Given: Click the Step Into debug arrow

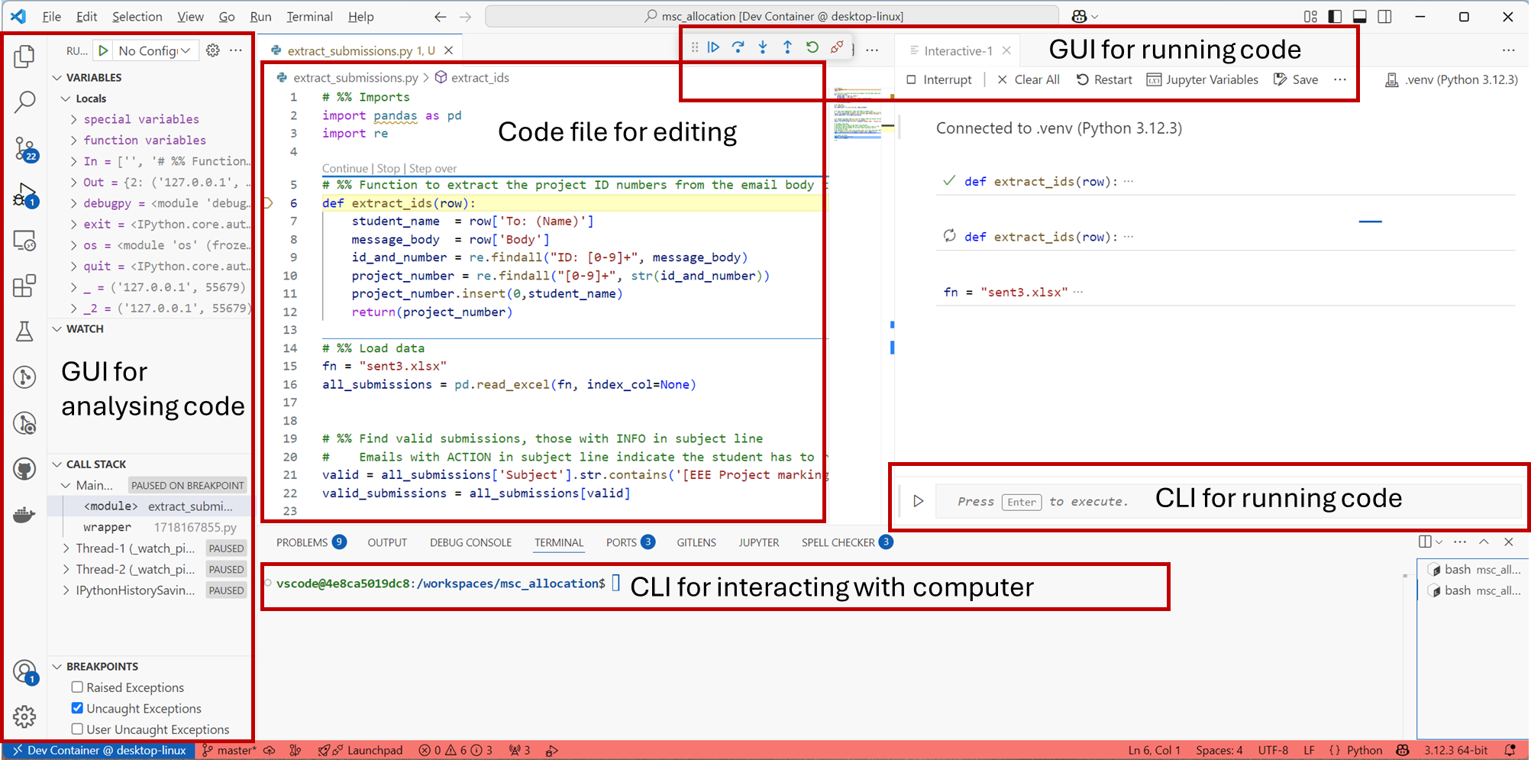Looking at the screenshot, I should pos(763,47).
